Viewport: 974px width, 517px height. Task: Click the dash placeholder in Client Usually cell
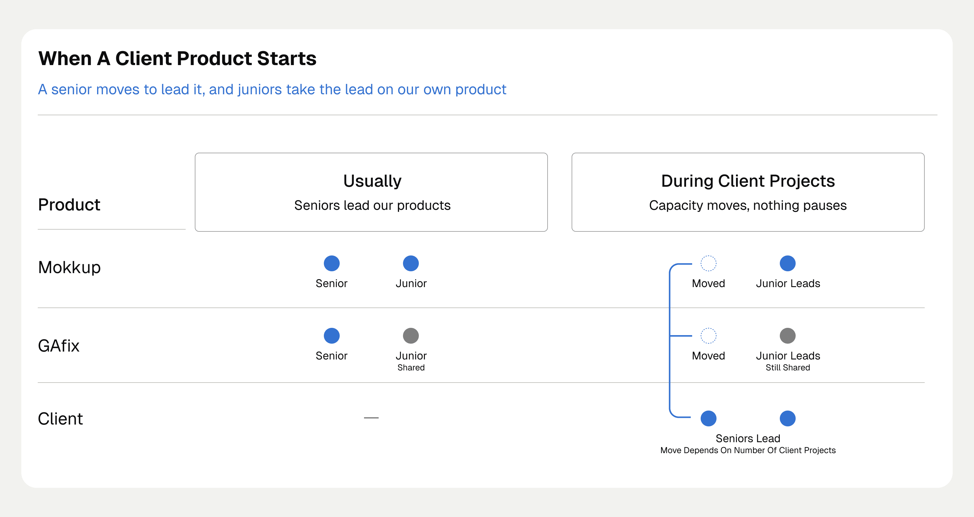click(371, 418)
